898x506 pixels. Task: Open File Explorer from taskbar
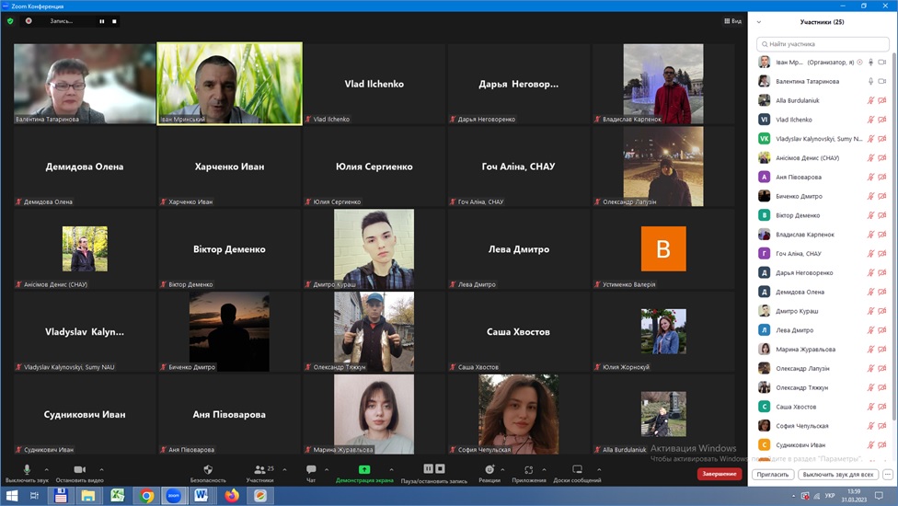tap(88, 496)
